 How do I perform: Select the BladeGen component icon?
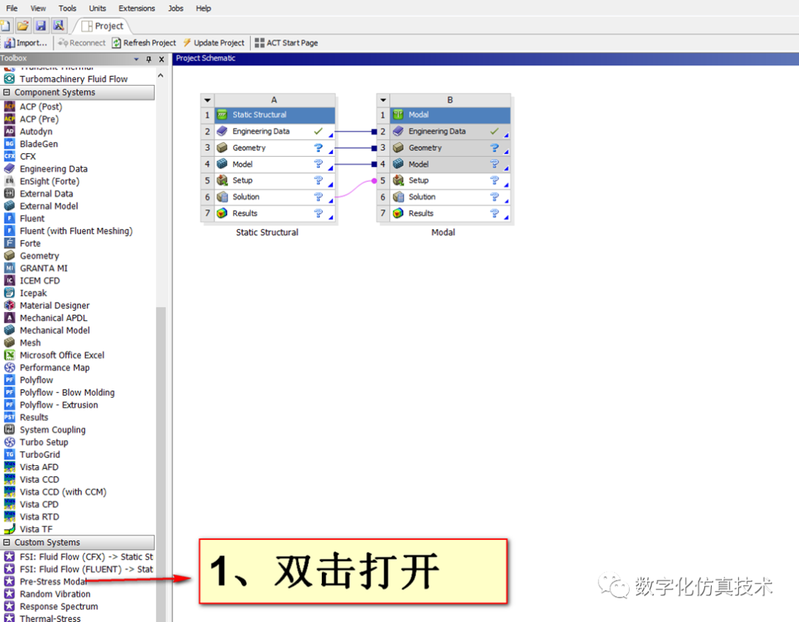click(x=9, y=143)
